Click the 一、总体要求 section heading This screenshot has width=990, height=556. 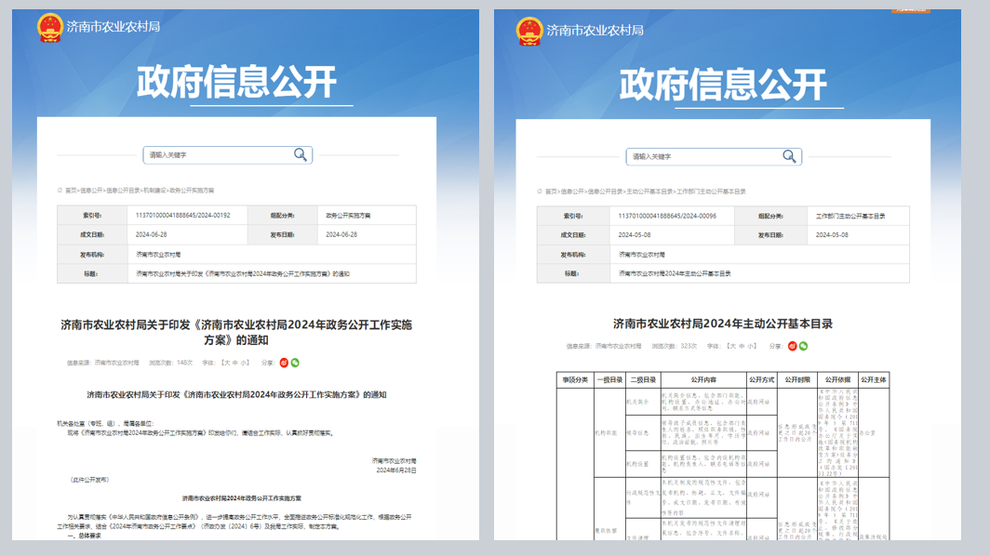84,536
